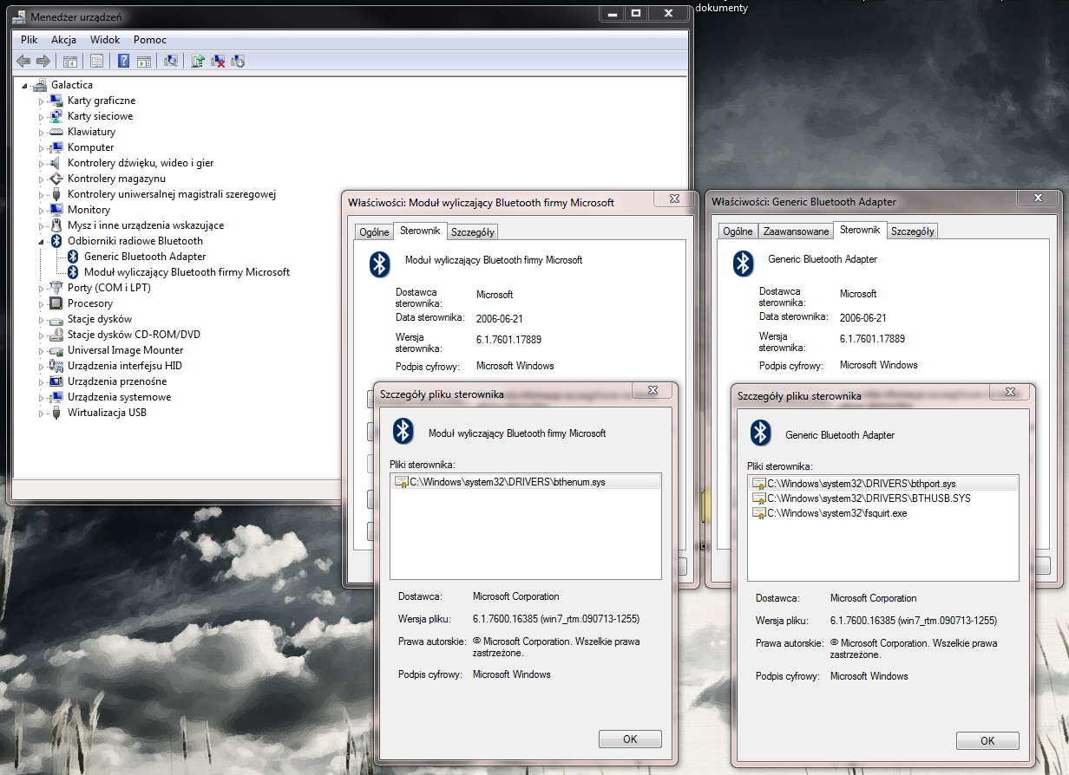
Task: Select Generic Bluetooth Adapter label in device tree
Action: tap(145, 257)
